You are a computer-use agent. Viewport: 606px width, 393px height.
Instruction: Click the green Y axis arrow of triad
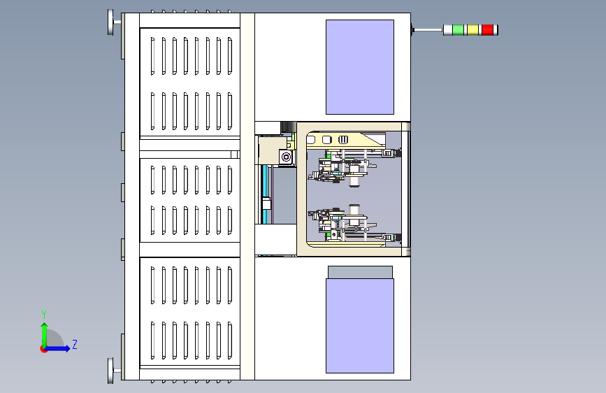pyautogui.click(x=45, y=334)
